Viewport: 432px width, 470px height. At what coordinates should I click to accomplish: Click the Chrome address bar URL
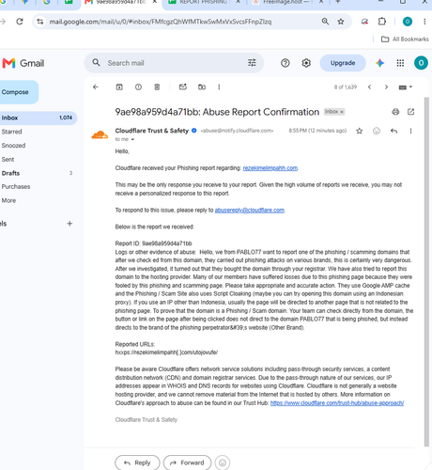coord(161,22)
